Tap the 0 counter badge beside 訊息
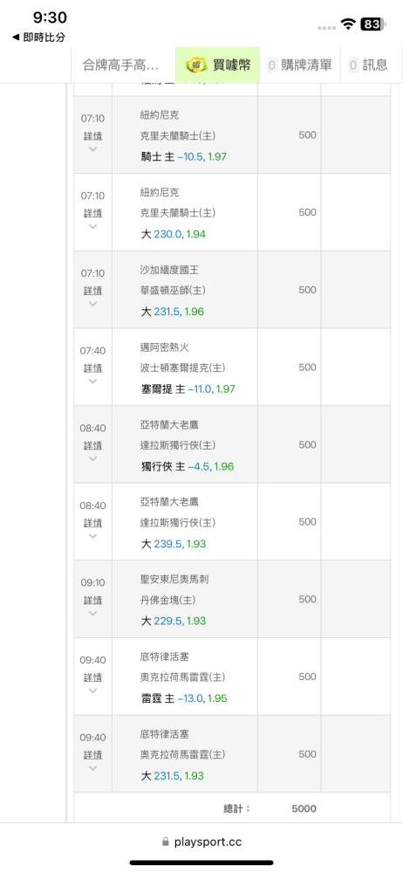403x873 pixels. (x=354, y=65)
